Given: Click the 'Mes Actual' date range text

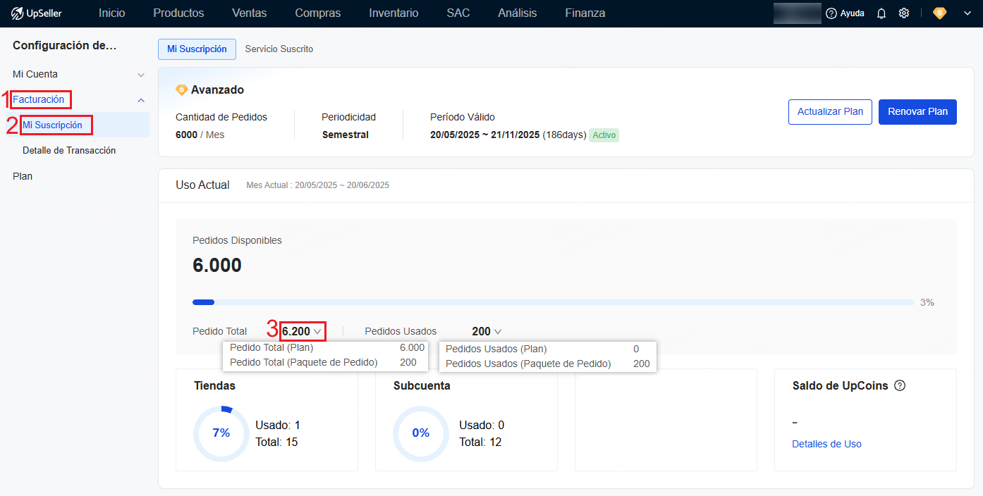Looking at the screenshot, I should 317,185.
